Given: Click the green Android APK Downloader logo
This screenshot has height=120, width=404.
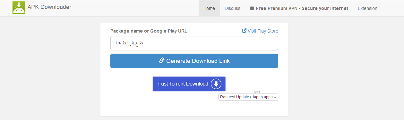Looking at the screenshot, I should tap(19, 8).
